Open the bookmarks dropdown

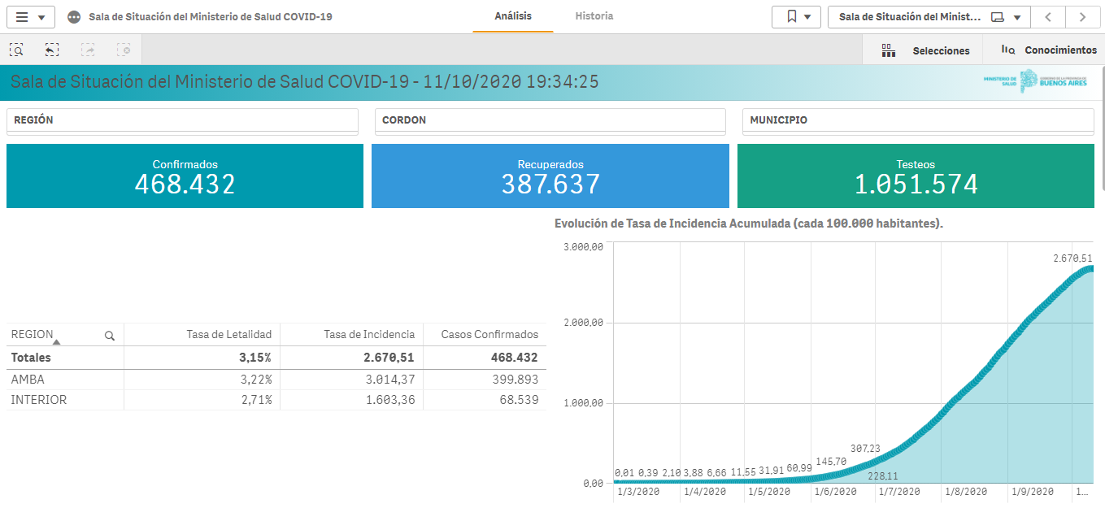[x=796, y=17]
